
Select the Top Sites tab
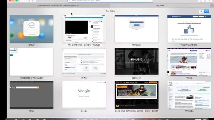pyautogui.click(x=160, y=6)
